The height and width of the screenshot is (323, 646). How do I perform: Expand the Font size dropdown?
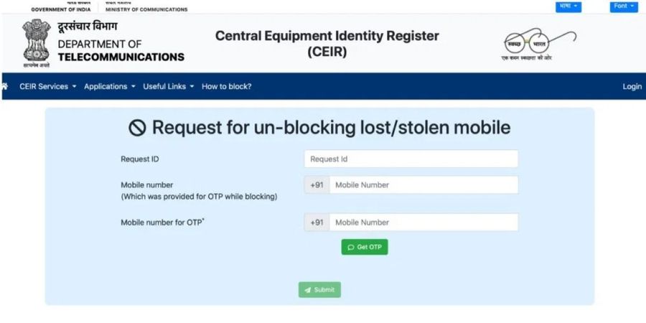pyautogui.click(x=624, y=6)
